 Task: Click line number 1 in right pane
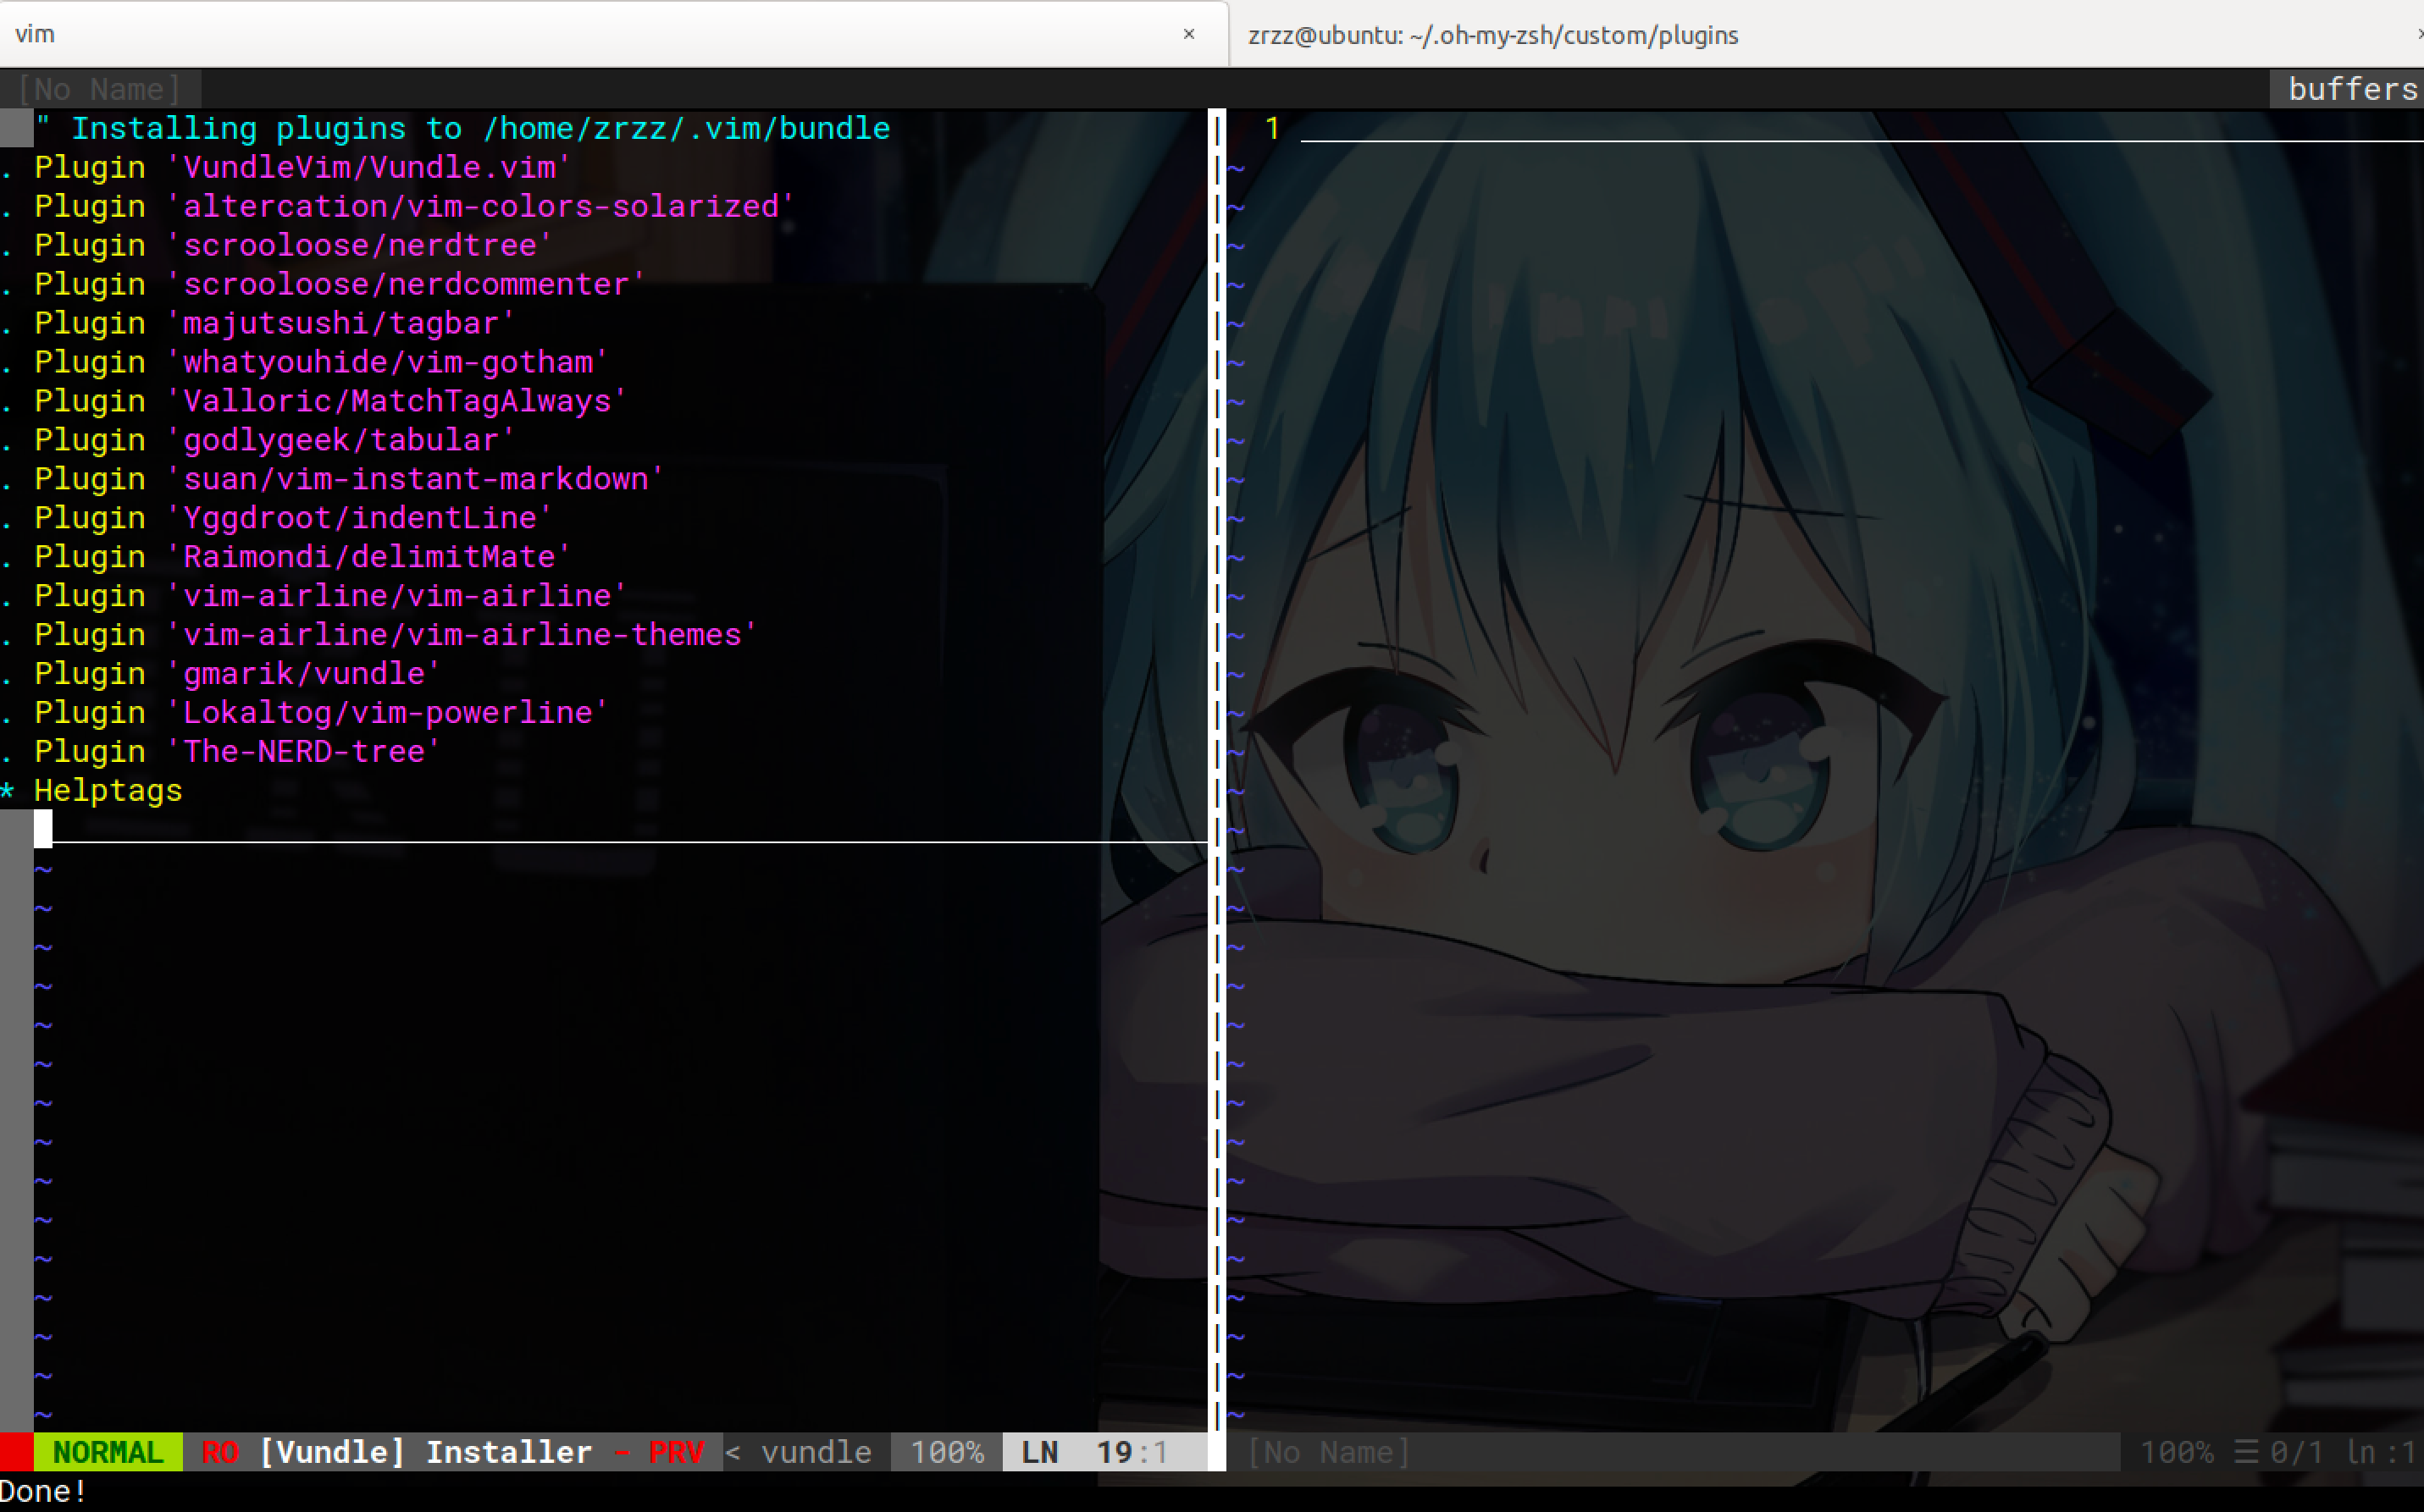(x=1272, y=128)
